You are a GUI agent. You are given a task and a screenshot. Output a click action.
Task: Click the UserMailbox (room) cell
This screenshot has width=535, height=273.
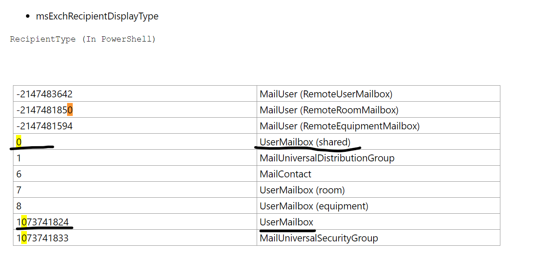pyautogui.click(x=378, y=190)
